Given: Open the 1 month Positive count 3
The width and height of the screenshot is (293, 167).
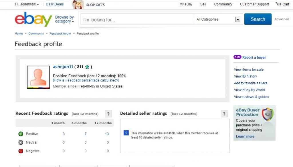Looking at the screenshot, I should pyautogui.click(x=64, y=134).
